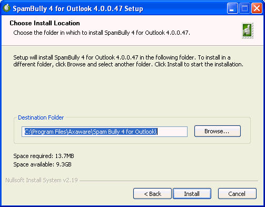Click the 'Nullsoft Install System v2.19' text
Viewport: 265px width, 207px height.
point(42,180)
